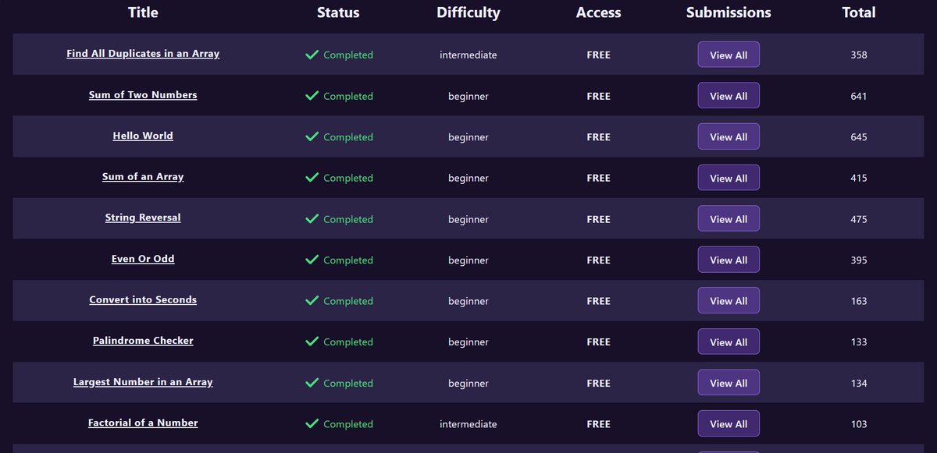
Task: Click Completed status text in Palindrome Checker row
Action: tap(348, 342)
